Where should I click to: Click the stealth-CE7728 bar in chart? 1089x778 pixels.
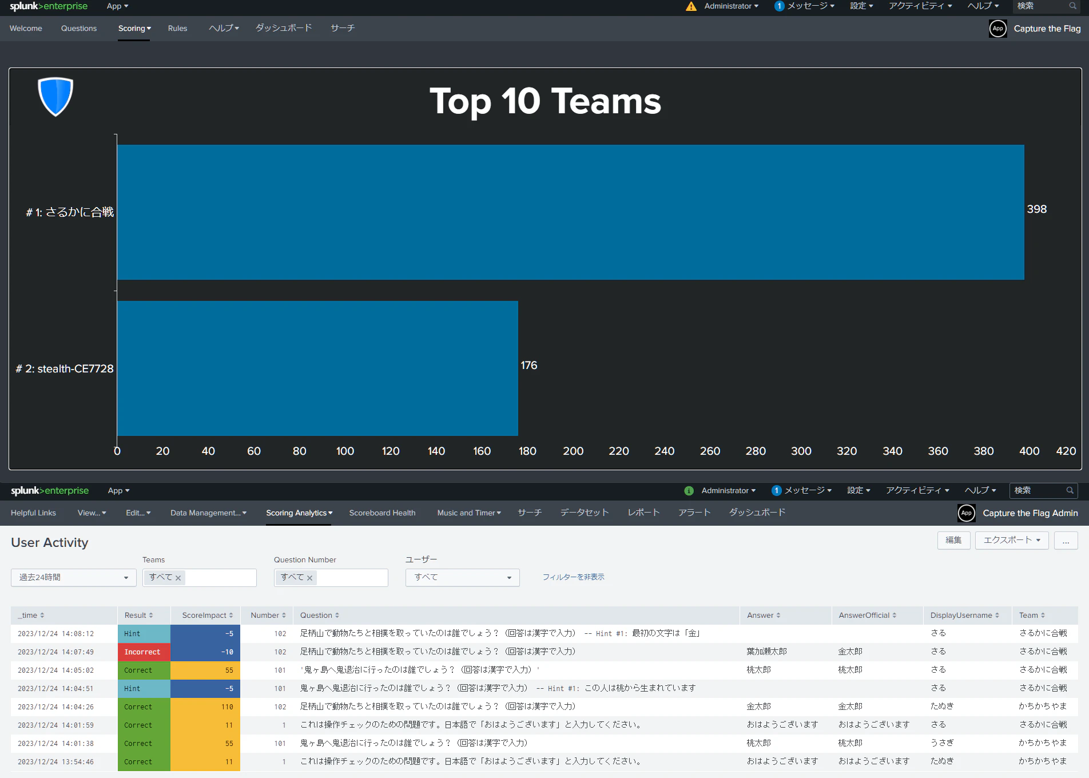pos(317,368)
